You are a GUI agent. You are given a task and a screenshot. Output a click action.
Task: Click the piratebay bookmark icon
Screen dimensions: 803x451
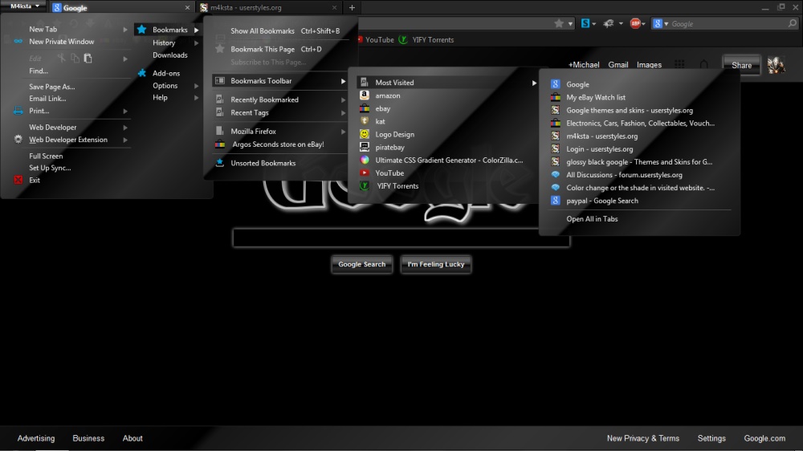(x=364, y=148)
